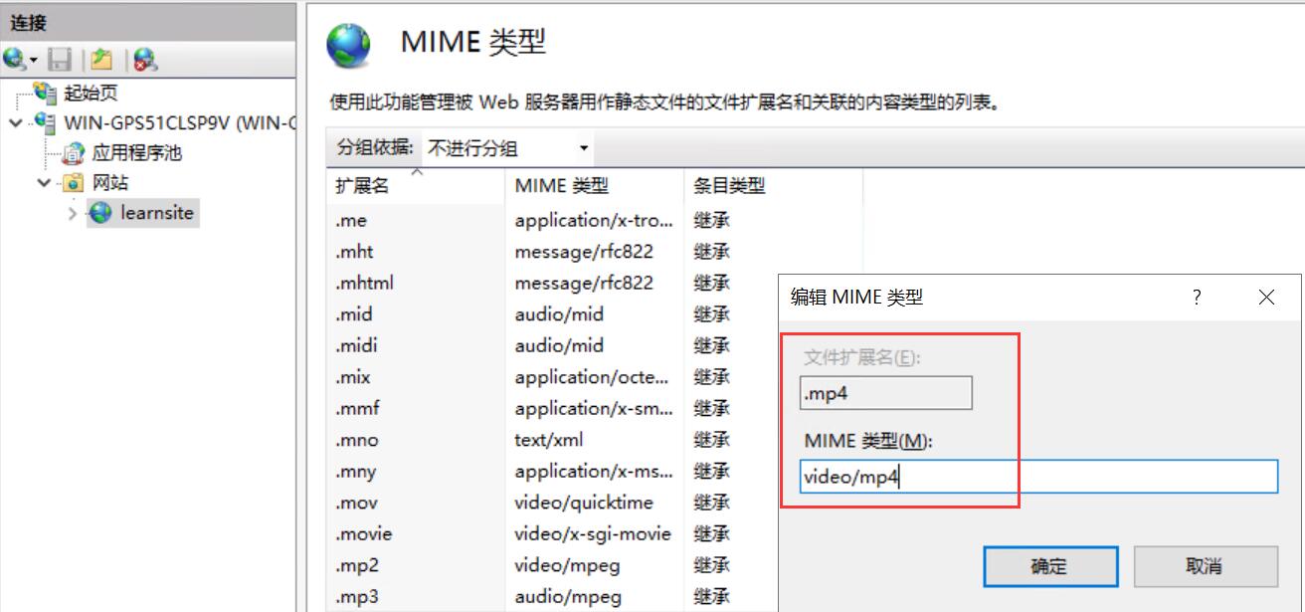Select the .mht extension row
The image size is (1305, 612).
[x=354, y=252]
